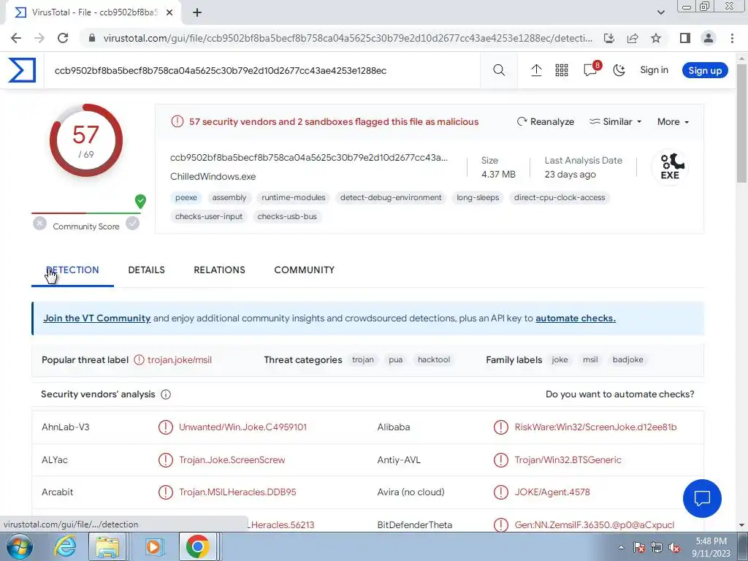Click the green shield marker on the community score bar
Screen dimensions: 748x561
pos(140,202)
